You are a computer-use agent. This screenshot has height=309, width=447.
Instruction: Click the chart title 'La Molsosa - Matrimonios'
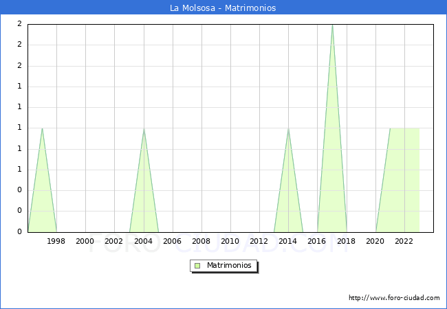click(223, 8)
